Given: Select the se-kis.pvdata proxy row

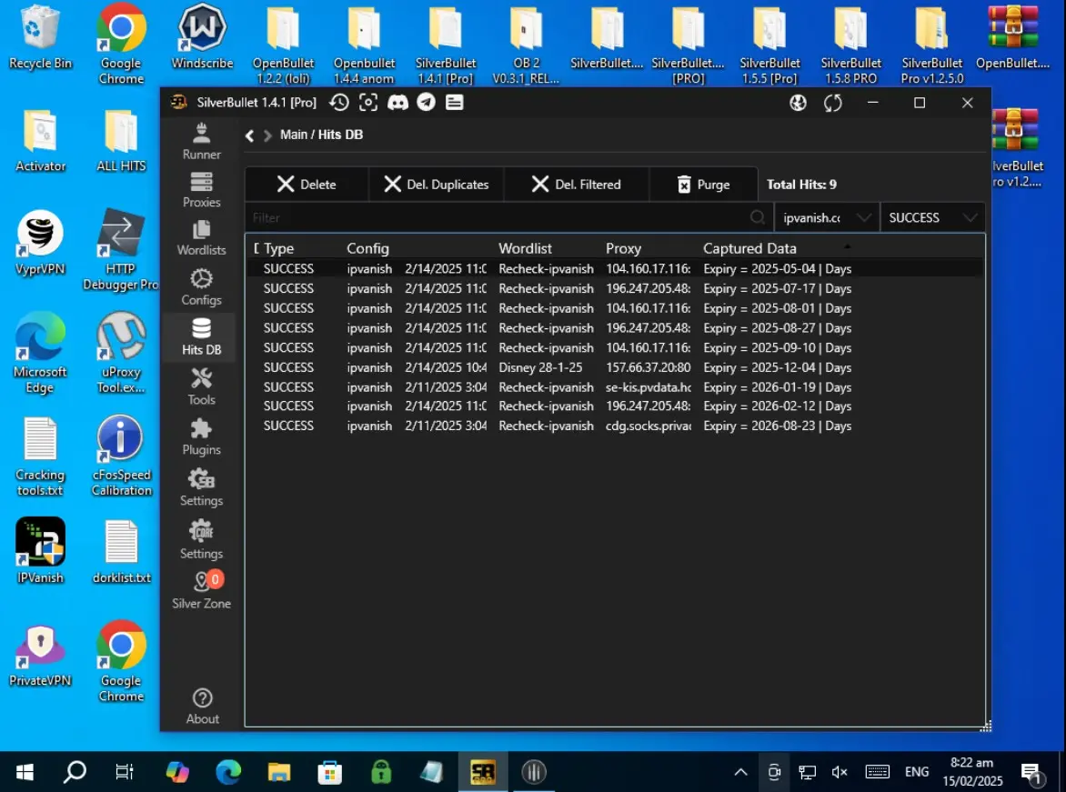Looking at the screenshot, I should (615, 386).
